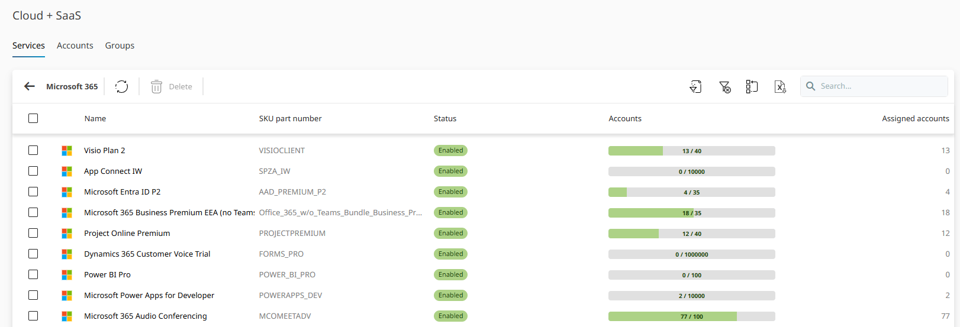Click Microsoft Power Apps for Developer logo

(67, 296)
